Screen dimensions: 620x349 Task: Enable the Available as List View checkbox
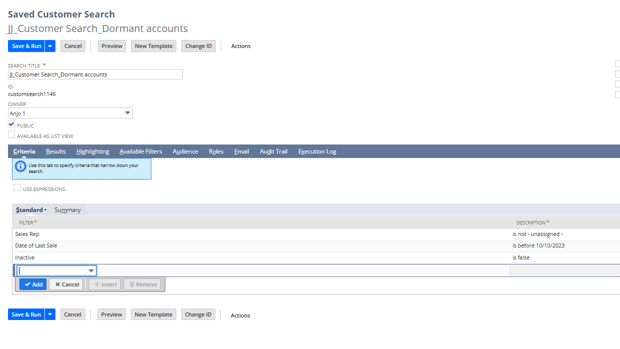pos(11,134)
